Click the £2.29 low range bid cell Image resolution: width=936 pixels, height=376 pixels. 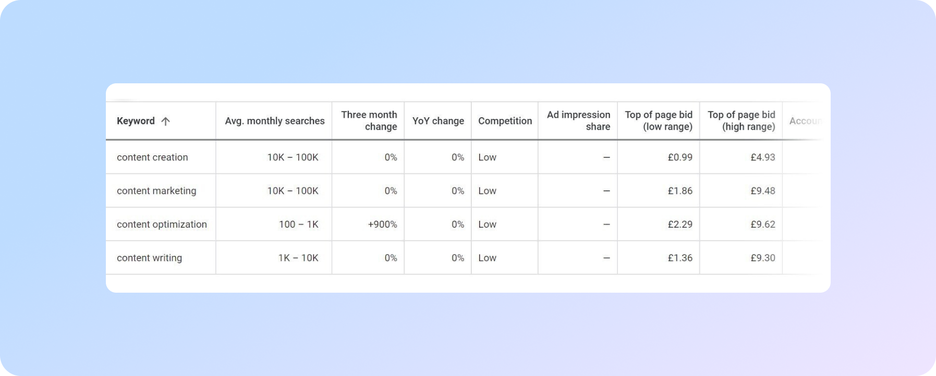(x=680, y=224)
